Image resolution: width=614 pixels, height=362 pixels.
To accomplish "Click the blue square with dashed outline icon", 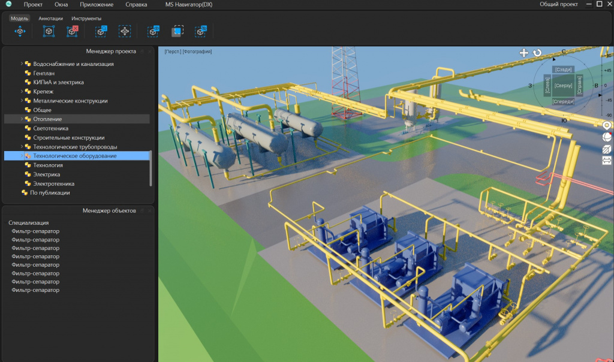I will tap(177, 31).
